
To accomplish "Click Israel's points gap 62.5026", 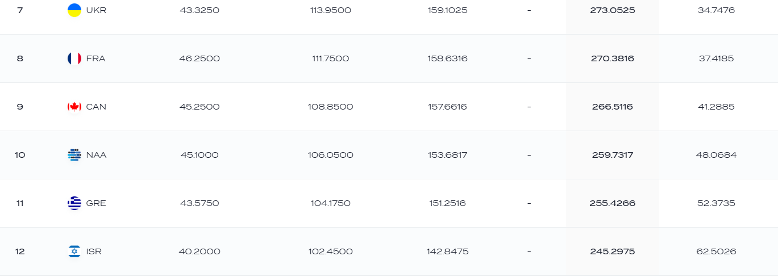I will coord(716,251).
